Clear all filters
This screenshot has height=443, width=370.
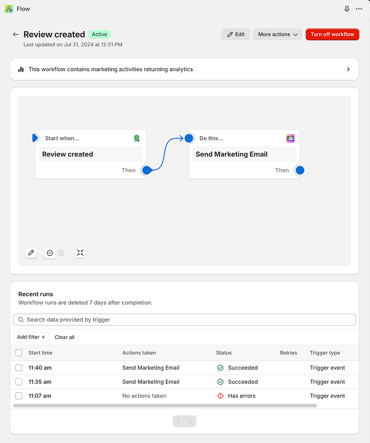click(x=64, y=337)
